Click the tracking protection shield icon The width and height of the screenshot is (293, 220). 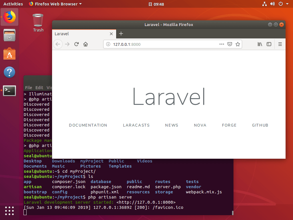tap(230, 44)
